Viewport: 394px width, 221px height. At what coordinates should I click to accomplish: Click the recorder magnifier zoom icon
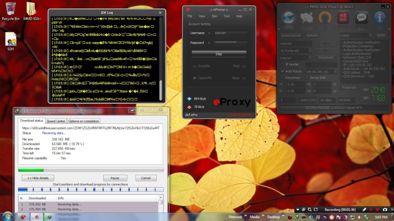tap(310, 210)
